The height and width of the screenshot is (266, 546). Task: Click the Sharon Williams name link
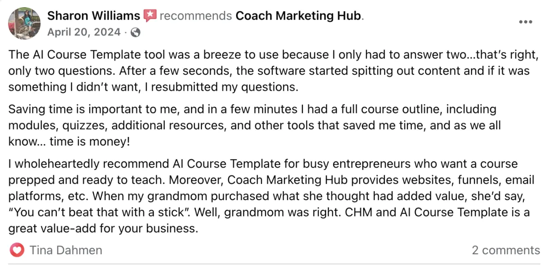coord(93,16)
